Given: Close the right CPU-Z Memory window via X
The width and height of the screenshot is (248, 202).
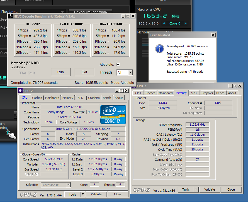Looking at the screenshot, I should coord(240,86).
